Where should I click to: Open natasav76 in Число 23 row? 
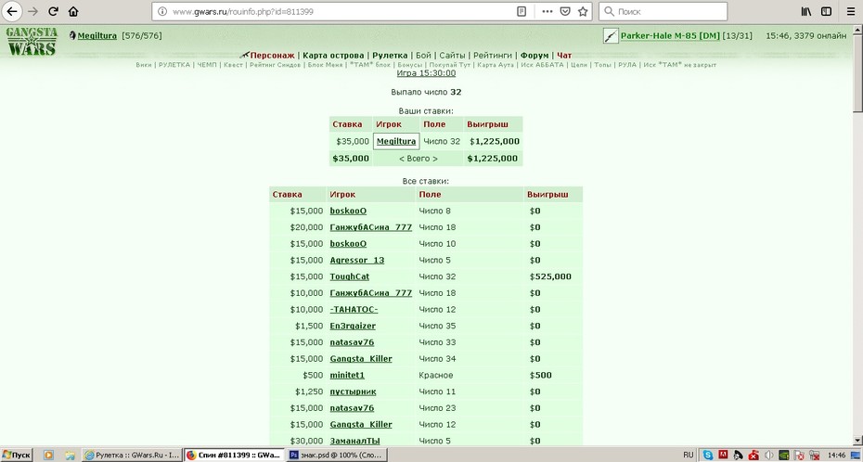tap(352, 408)
